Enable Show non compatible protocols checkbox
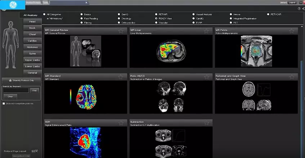 (4, 104)
